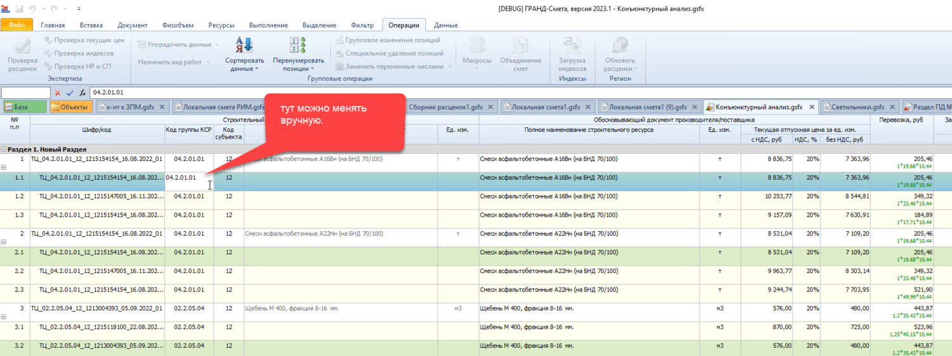Viewport: 952px width, 356px height.
Task: Open the Обновить расценки dropdown
Action: coord(636,68)
